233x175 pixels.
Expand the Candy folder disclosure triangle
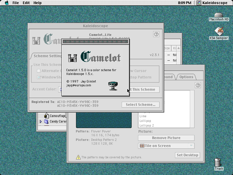[41, 121]
